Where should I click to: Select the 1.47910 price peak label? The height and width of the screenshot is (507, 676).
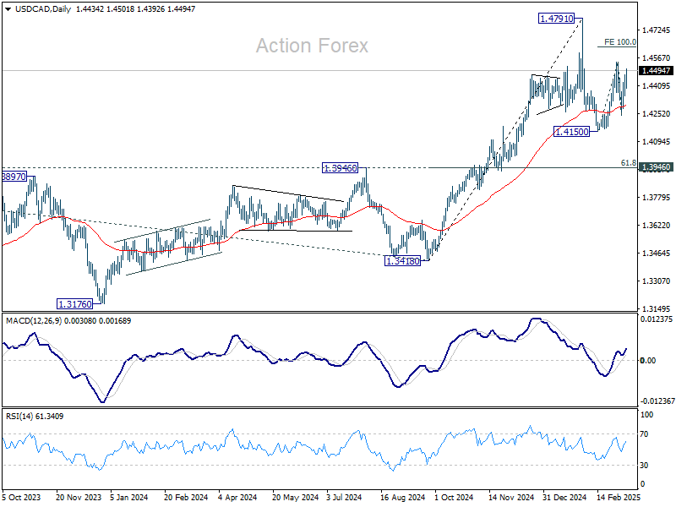tap(557, 19)
